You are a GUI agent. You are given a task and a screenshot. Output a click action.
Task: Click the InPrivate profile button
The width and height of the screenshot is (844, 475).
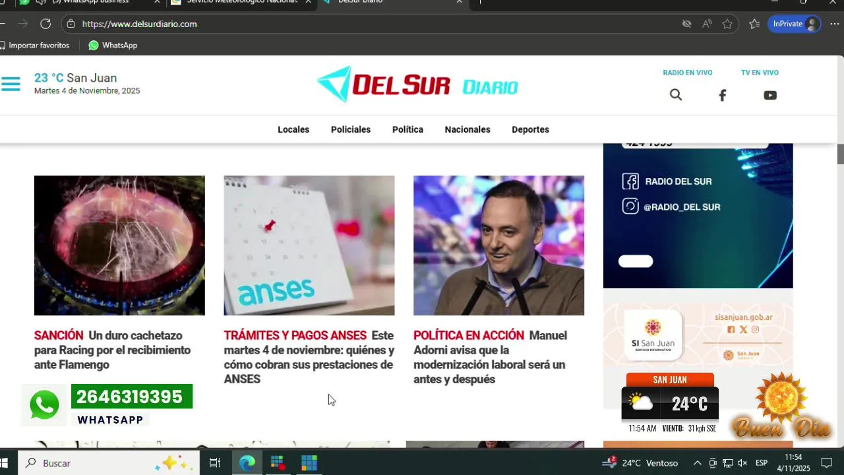point(794,24)
